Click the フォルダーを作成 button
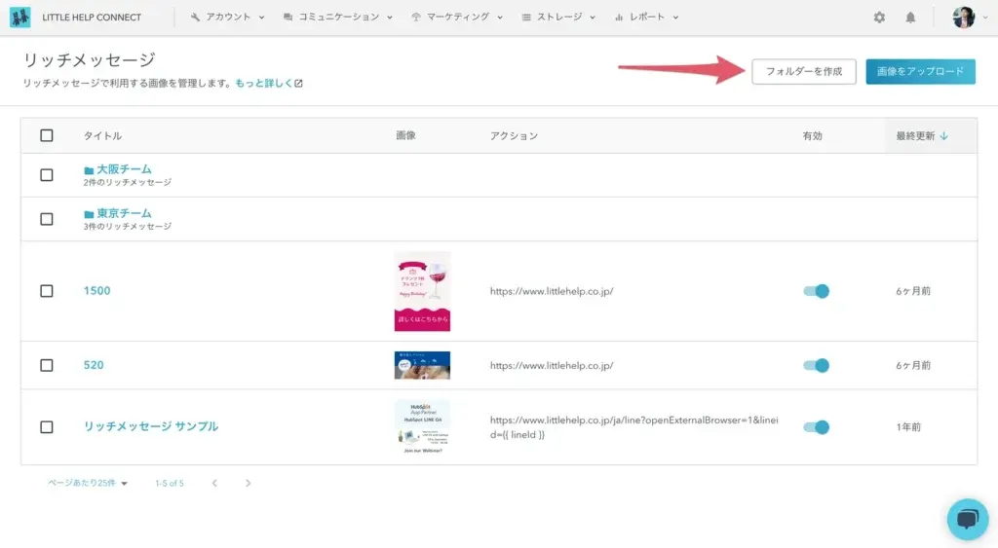This screenshot has width=998, height=548. 804,72
